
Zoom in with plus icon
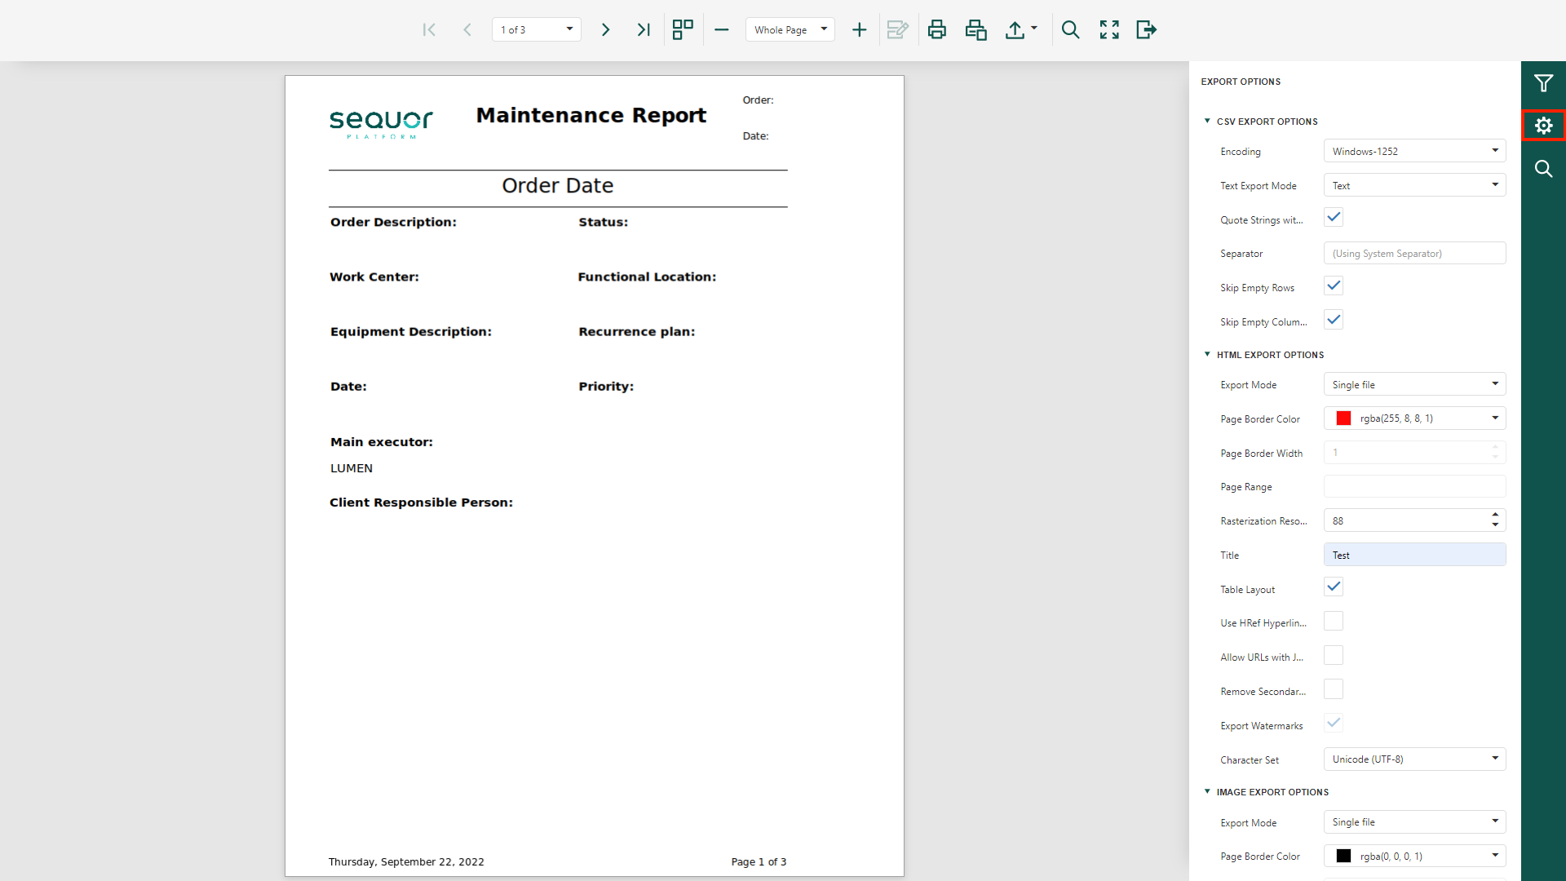point(859,30)
